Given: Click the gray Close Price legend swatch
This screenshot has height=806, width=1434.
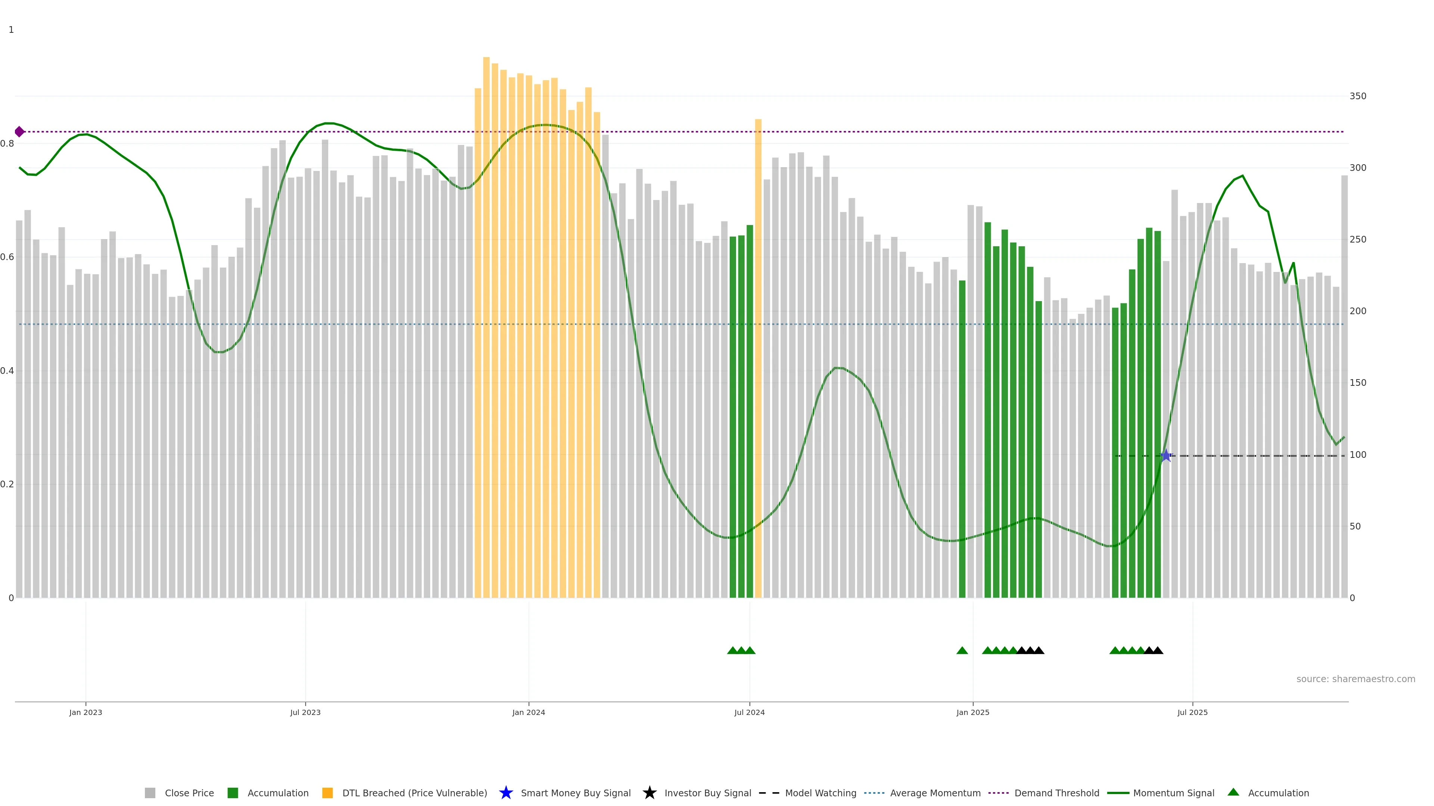Looking at the screenshot, I should click(150, 793).
